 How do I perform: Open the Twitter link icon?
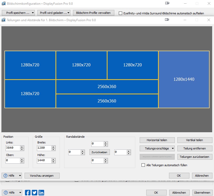[34, 193]
